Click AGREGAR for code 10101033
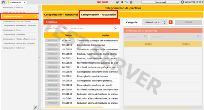This screenshot has height=110, width=204. tap(52, 85)
